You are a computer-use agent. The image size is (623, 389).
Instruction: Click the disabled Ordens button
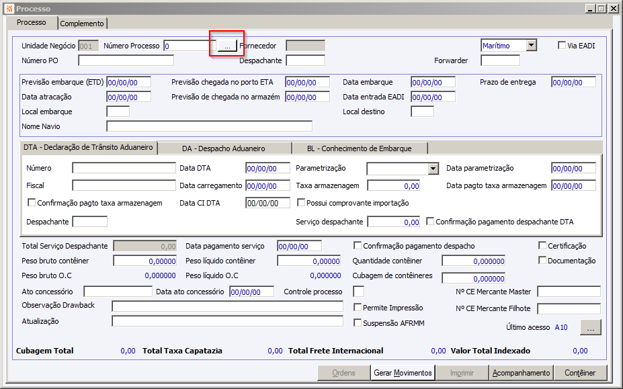(x=343, y=373)
